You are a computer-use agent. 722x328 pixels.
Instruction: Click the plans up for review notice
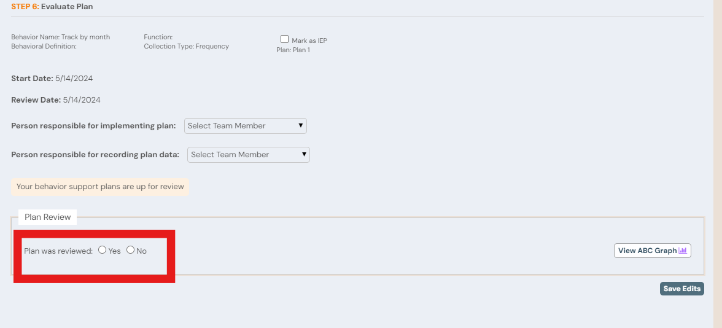(100, 187)
